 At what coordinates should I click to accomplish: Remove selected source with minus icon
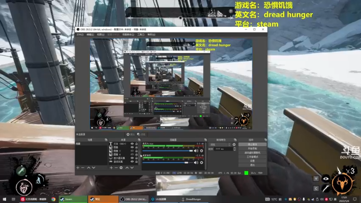click(116, 168)
